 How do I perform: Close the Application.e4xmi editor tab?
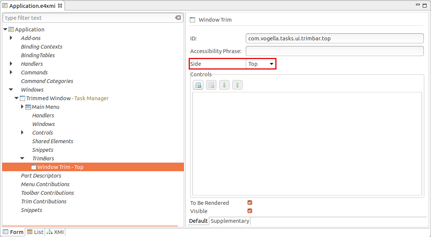[60, 6]
